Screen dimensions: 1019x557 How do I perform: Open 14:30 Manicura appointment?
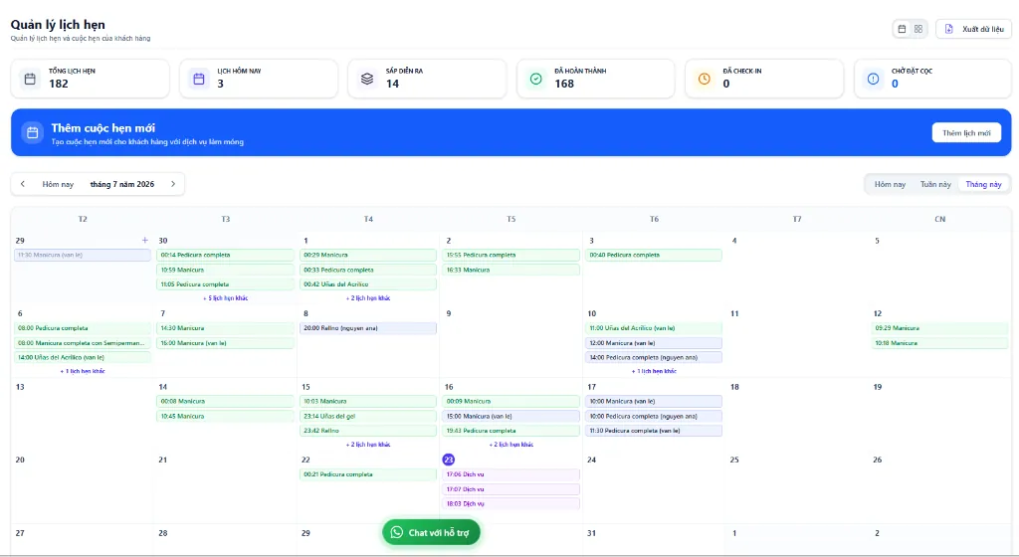[225, 328]
